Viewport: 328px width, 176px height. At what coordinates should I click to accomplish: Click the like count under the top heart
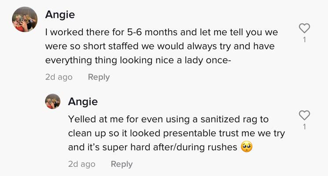point(304,40)
